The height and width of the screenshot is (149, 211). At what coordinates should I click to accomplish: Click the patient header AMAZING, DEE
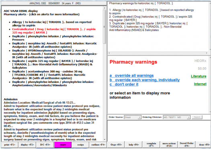[54, 3]
